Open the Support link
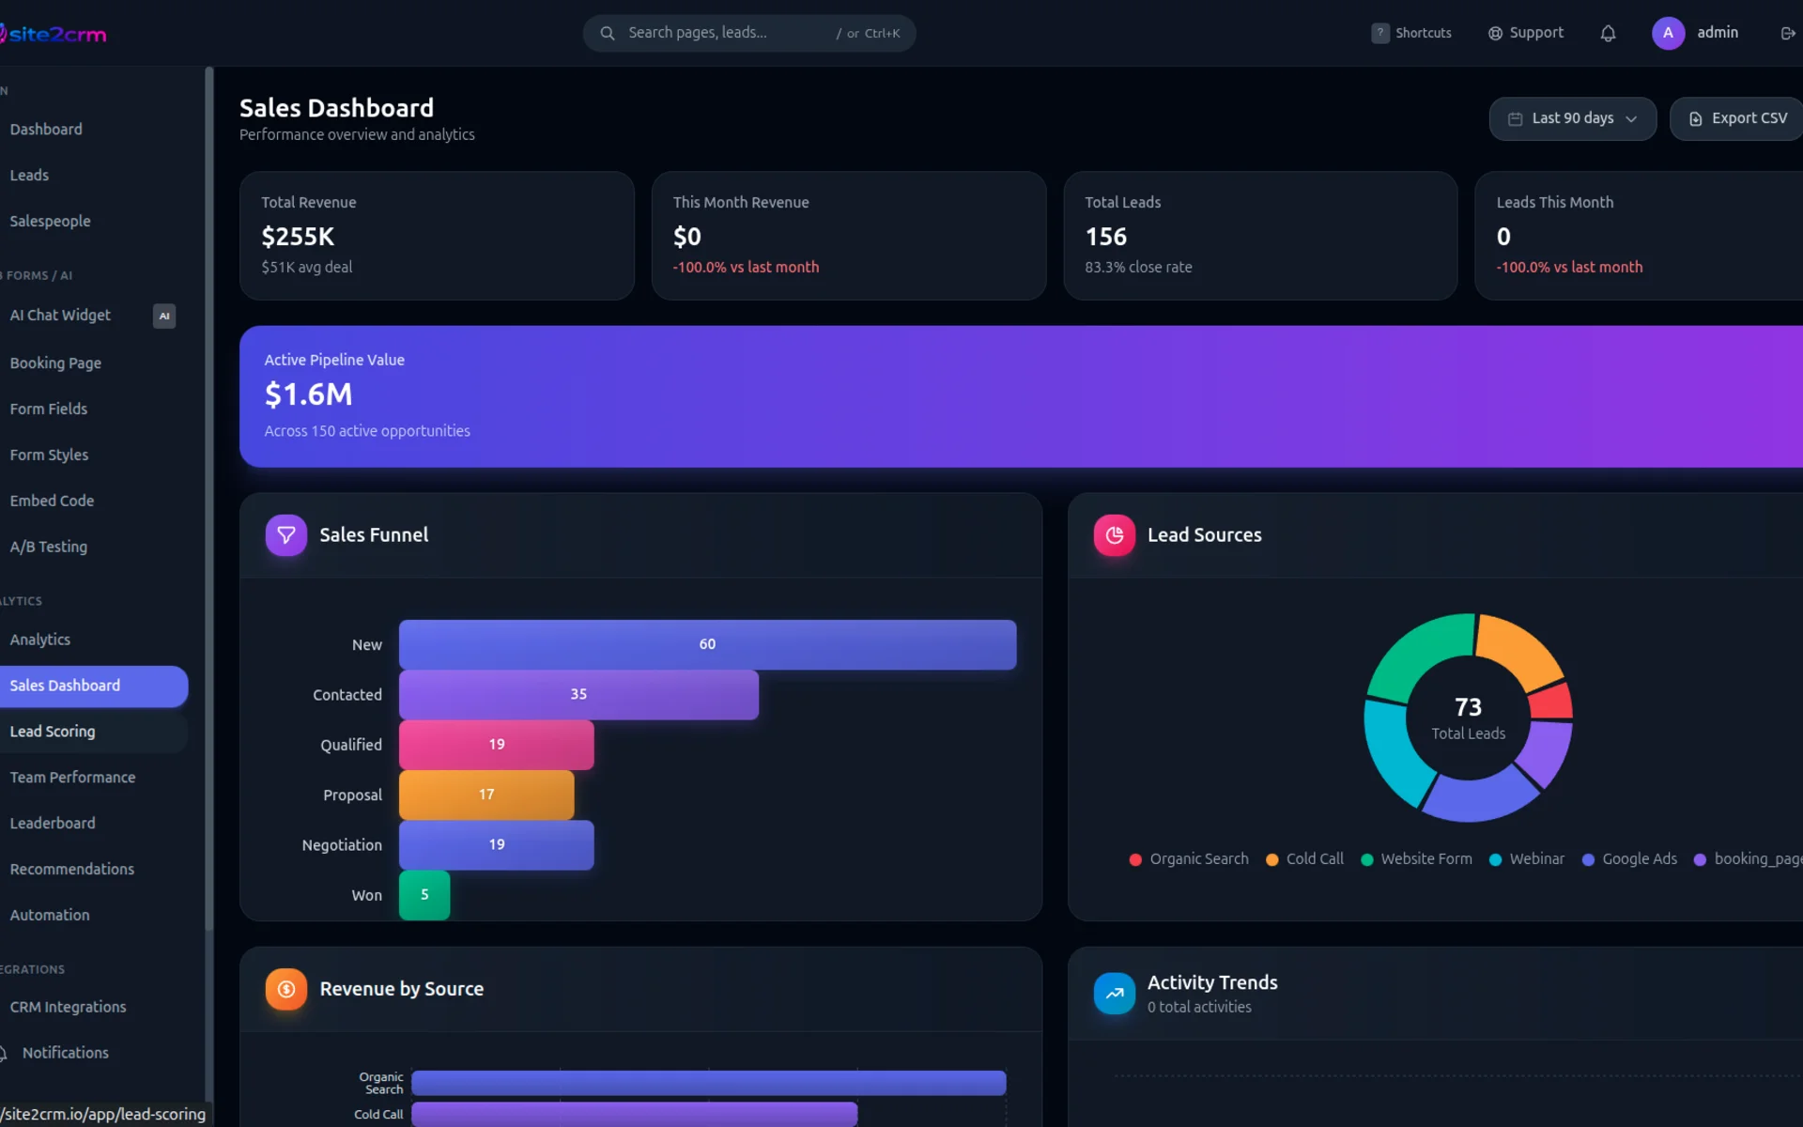This screenshot has height=1127, width=1803. 1525,33
